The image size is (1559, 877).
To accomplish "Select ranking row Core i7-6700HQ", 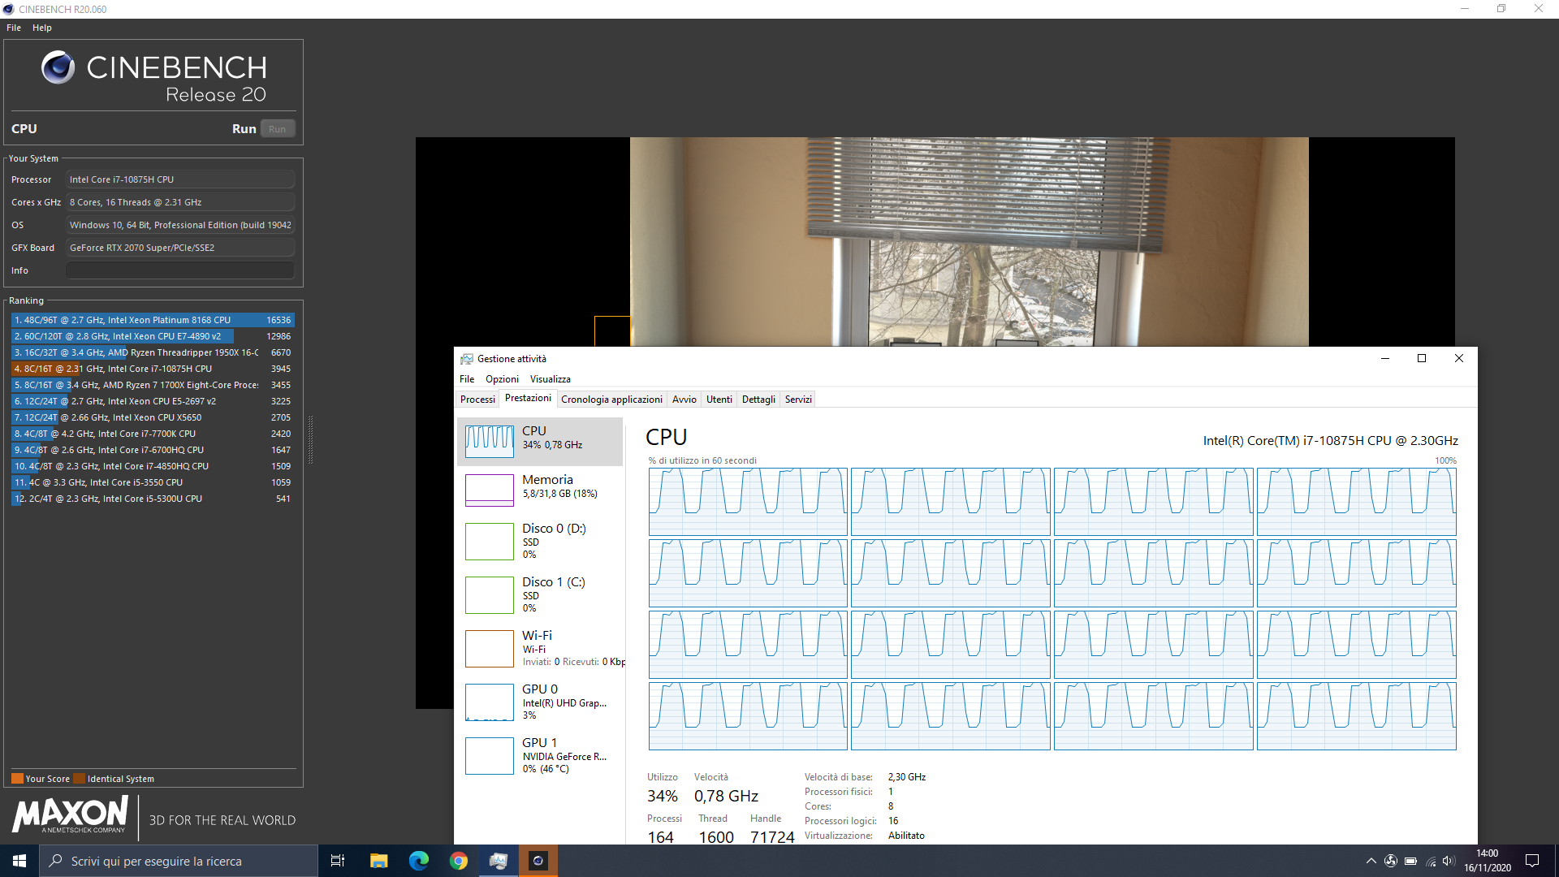I will pyautogui.click(x=153, y=450).
